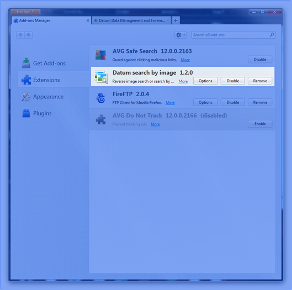Click the magnifier search icon
The width and height of the screenshot is (292, 290).
pyautogui.click(x=272, y=35)
